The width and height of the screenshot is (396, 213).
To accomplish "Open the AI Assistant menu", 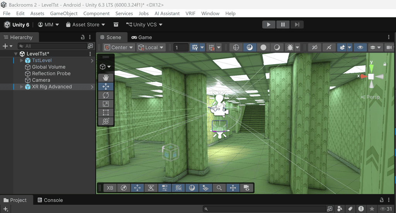I will (x=167, y=14).
